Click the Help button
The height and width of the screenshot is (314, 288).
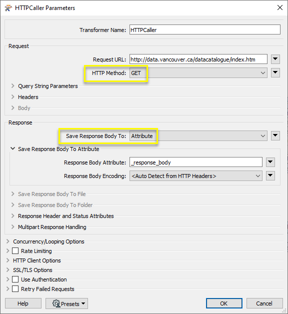point(23,303)
